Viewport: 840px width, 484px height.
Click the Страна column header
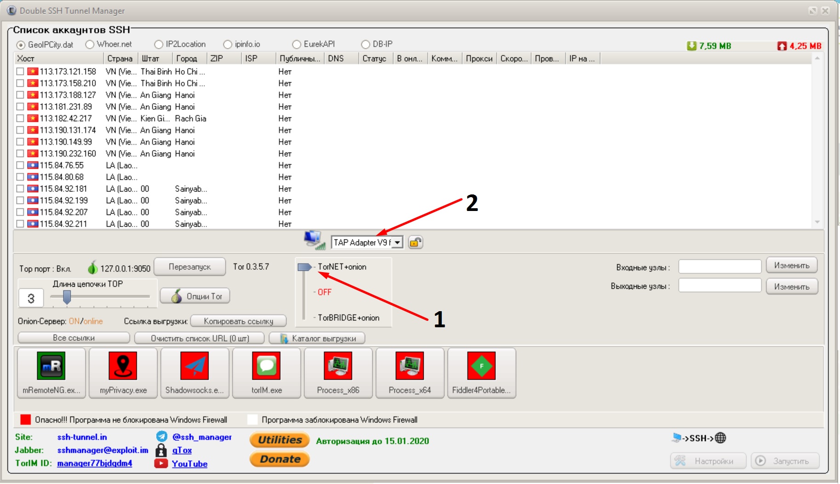[x=120, y=58]
